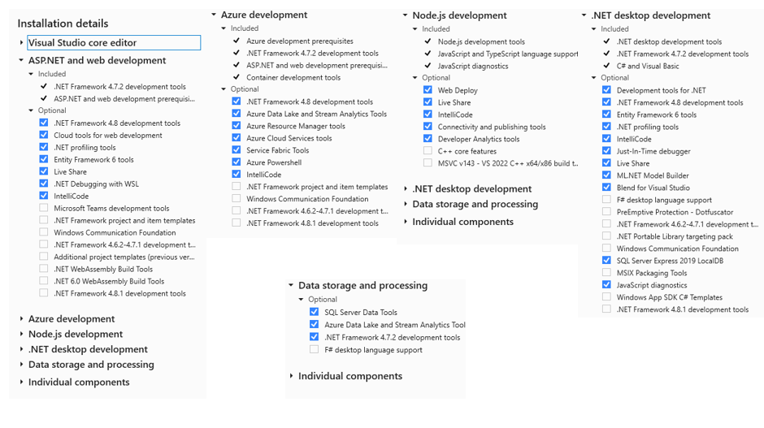Check PreEmptive Protection - Dotfuscator
764x428 pixels.
pos(606,212)
